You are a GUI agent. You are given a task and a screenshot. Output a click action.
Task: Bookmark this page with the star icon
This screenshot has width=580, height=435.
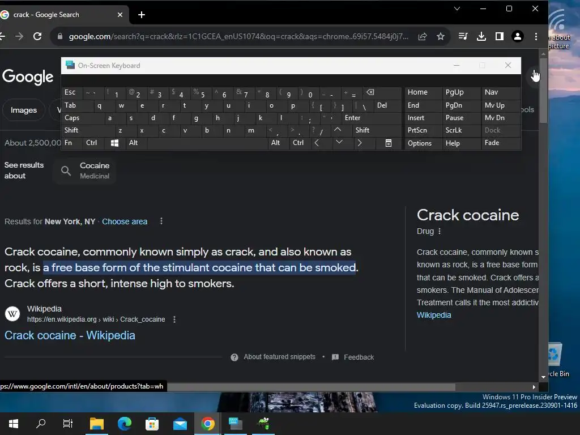(x=440, y=36)
